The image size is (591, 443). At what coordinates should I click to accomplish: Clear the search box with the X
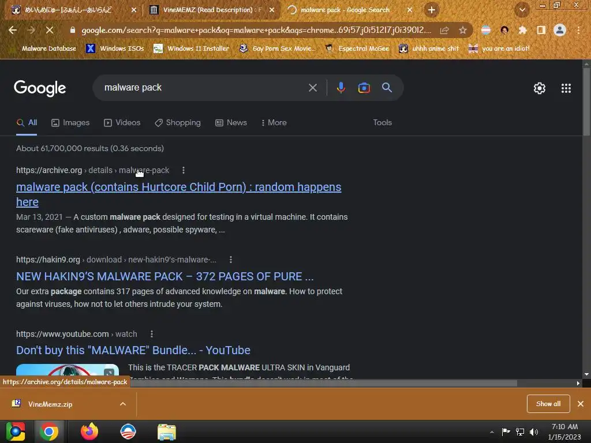click(x=312, y=88)
